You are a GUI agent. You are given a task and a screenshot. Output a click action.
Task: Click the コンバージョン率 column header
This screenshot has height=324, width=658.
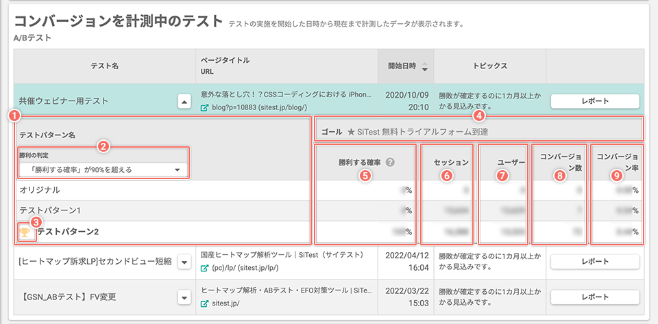click(x=618, y=163)
